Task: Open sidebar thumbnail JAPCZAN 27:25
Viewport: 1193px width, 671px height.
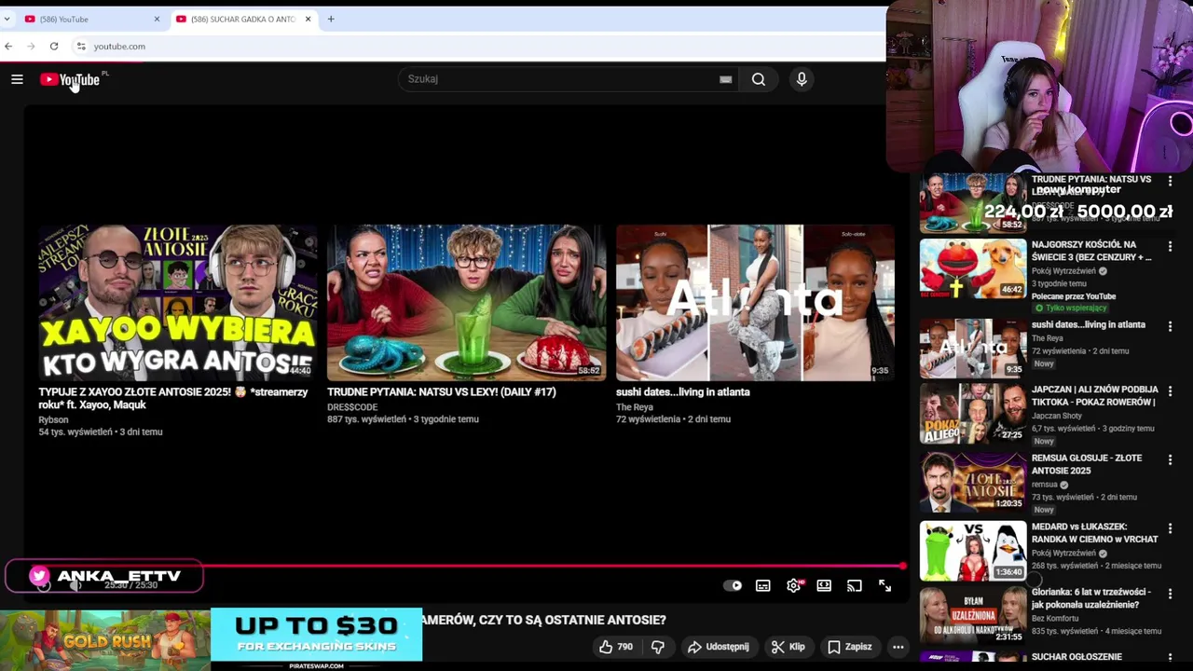Action: tap(973, 413)
